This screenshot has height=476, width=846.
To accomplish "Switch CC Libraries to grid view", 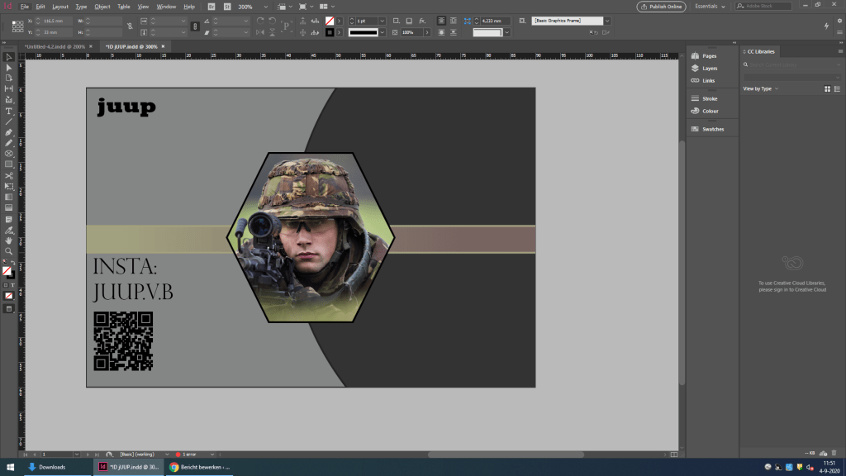I will pos(826,88).
